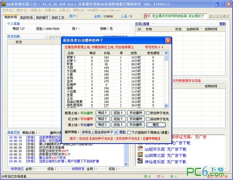Select 水稻 seed row
Screen dimensions: 233x180
point(115,78)
